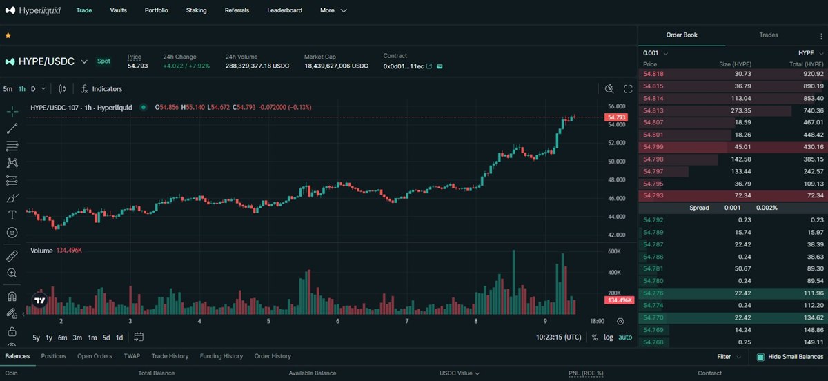Open the Filter dropdown

729,357
